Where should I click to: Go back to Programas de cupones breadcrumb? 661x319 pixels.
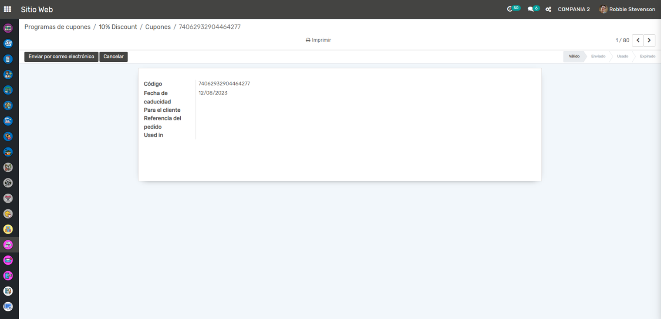57,27
